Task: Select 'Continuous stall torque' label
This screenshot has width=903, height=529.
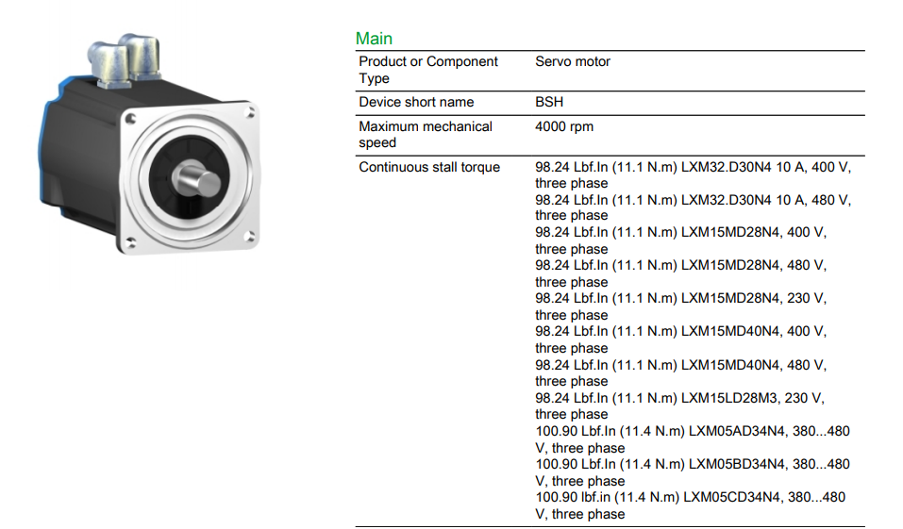Action: [x=429, y=167]
